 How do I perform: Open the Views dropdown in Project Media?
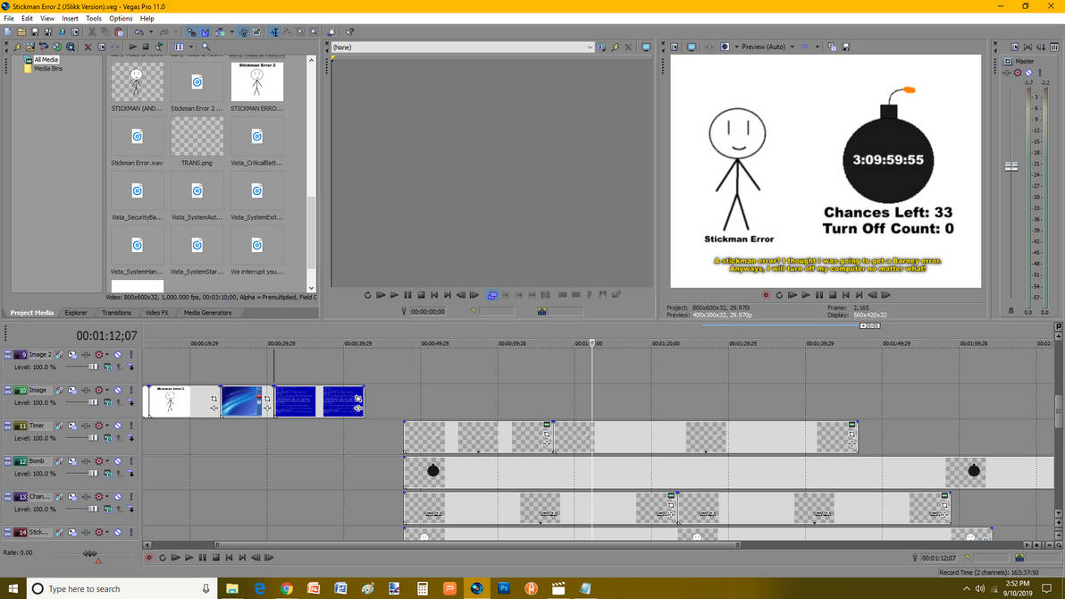coord(191,46)
